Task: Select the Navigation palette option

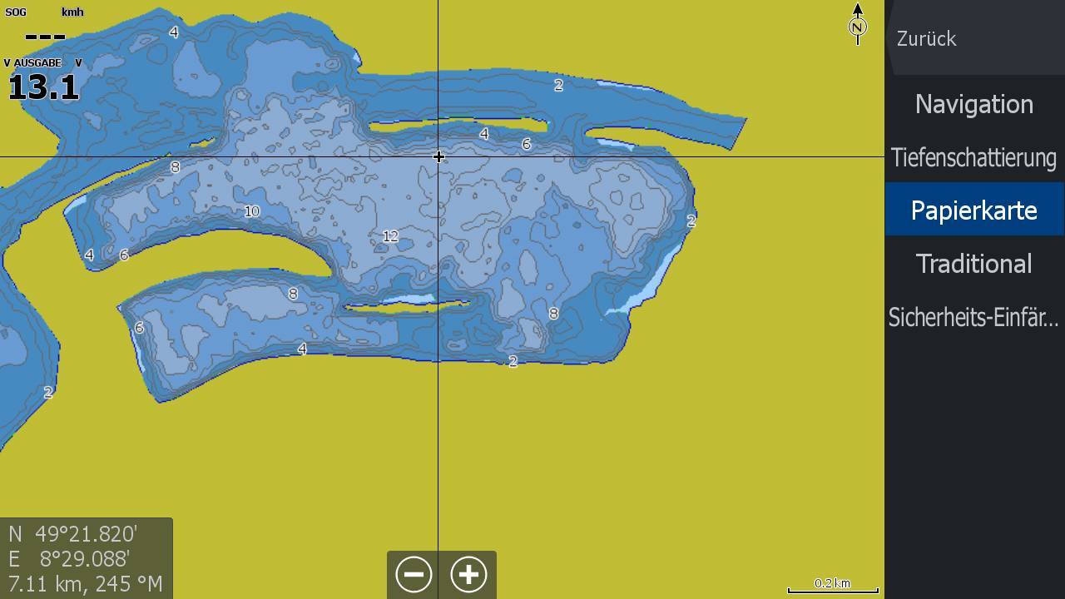Action: pyautogui.click(x=973, y=104)
